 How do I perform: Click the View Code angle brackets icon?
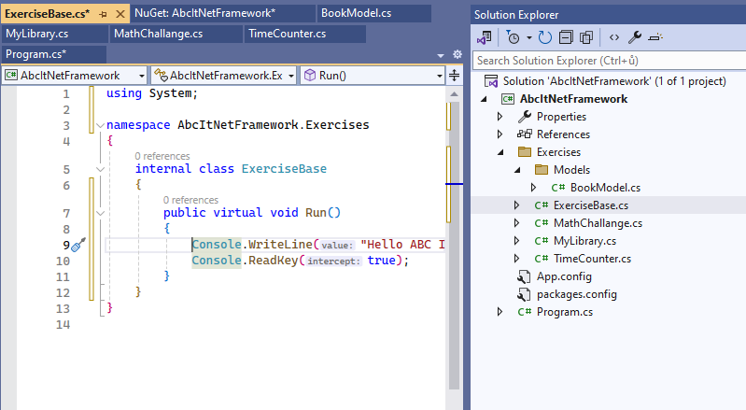point(613,37)
